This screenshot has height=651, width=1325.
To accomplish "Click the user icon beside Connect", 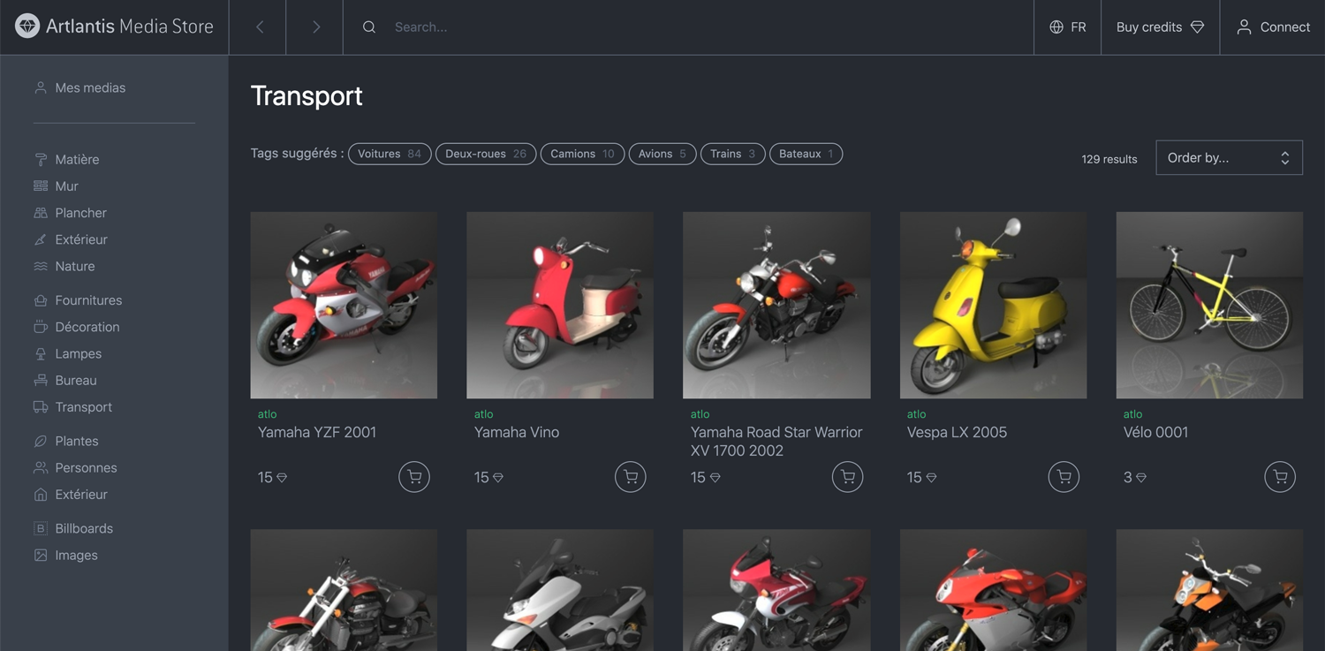I will pyautogui.click(x=1244, y=27).
